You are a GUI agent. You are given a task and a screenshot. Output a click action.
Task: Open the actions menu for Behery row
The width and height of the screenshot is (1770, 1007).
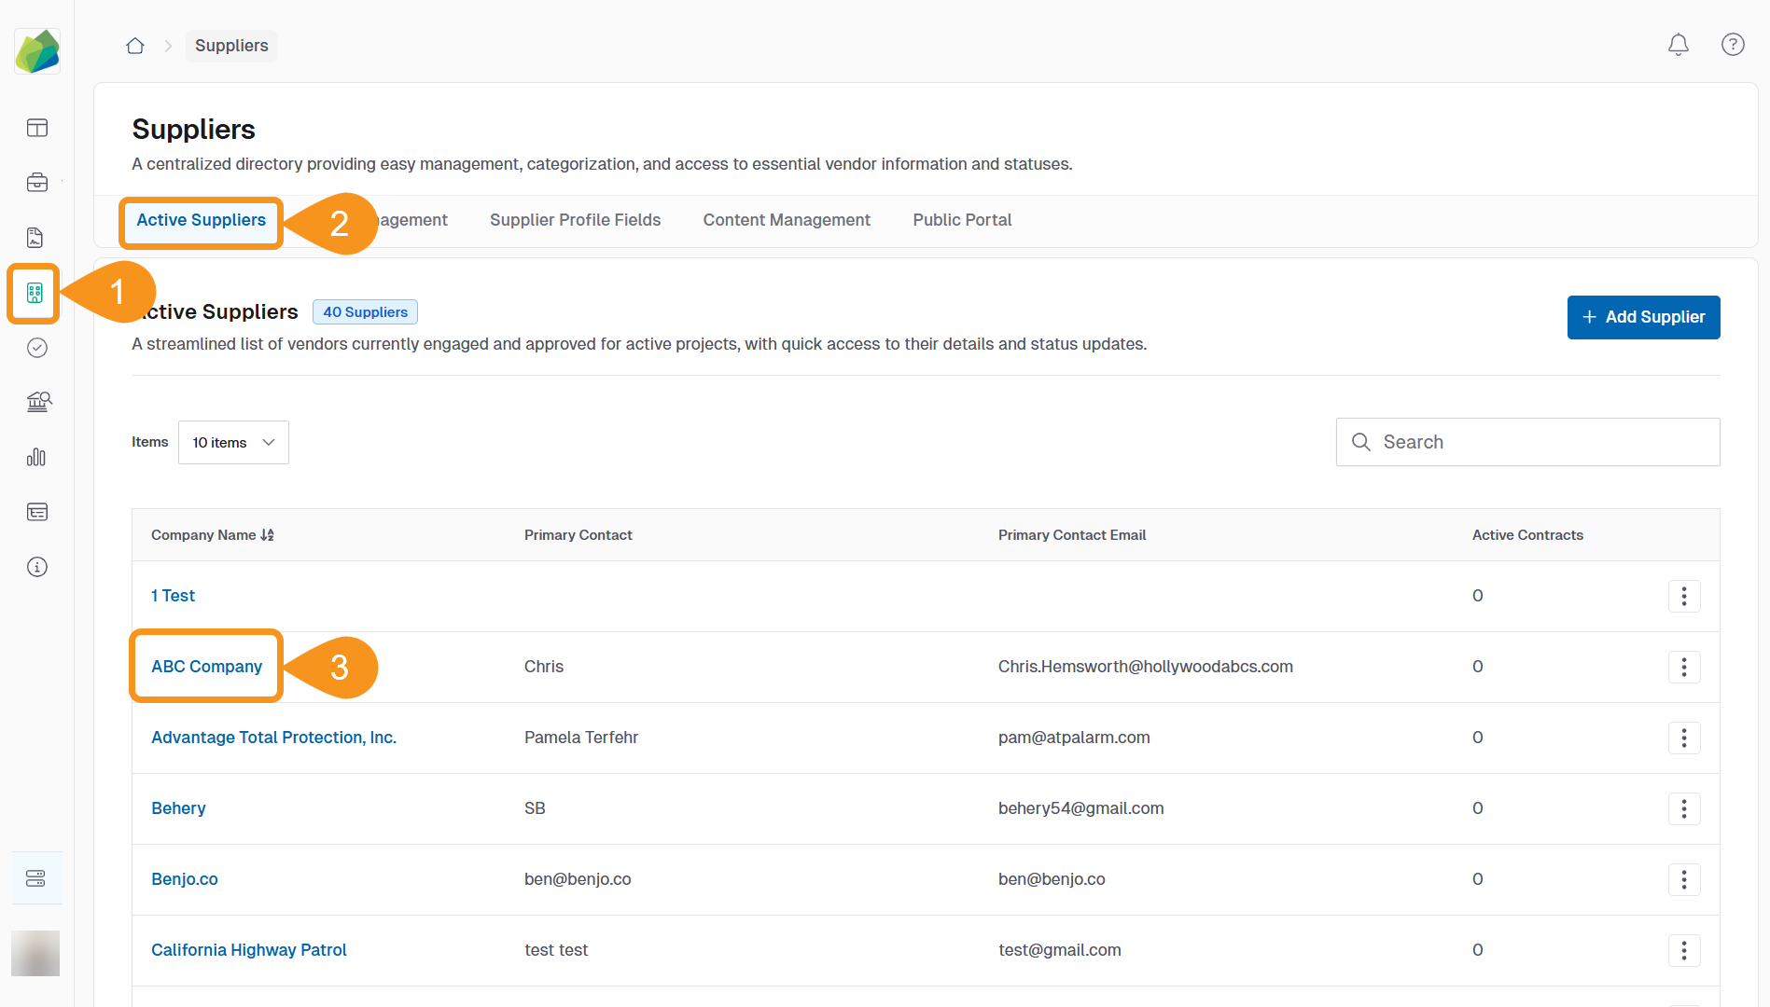pos(1683,808)
